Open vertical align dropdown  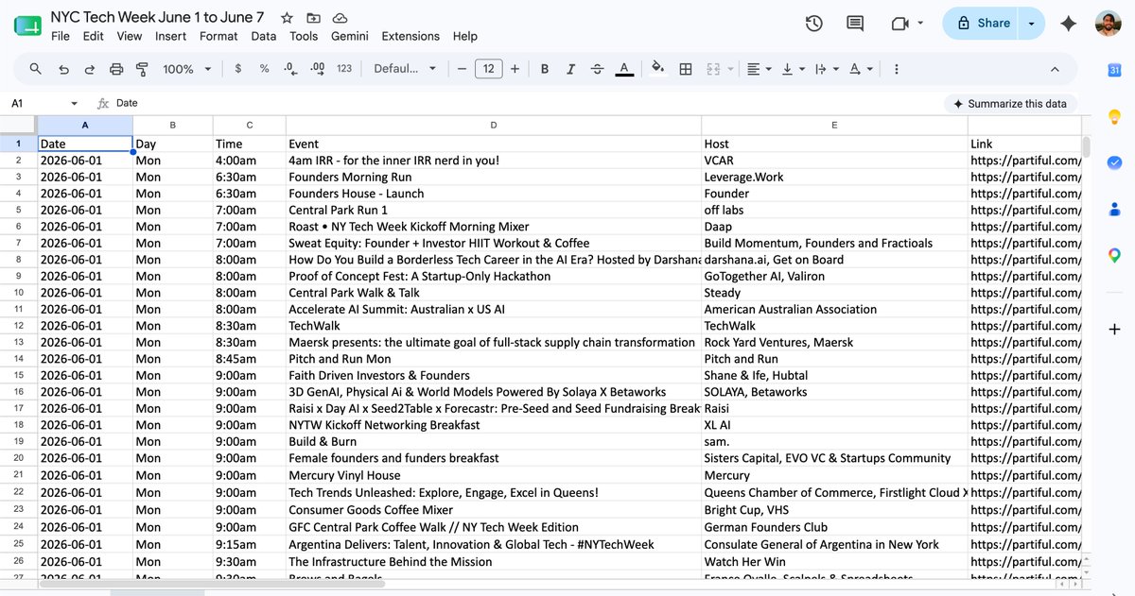pos(793,69)
